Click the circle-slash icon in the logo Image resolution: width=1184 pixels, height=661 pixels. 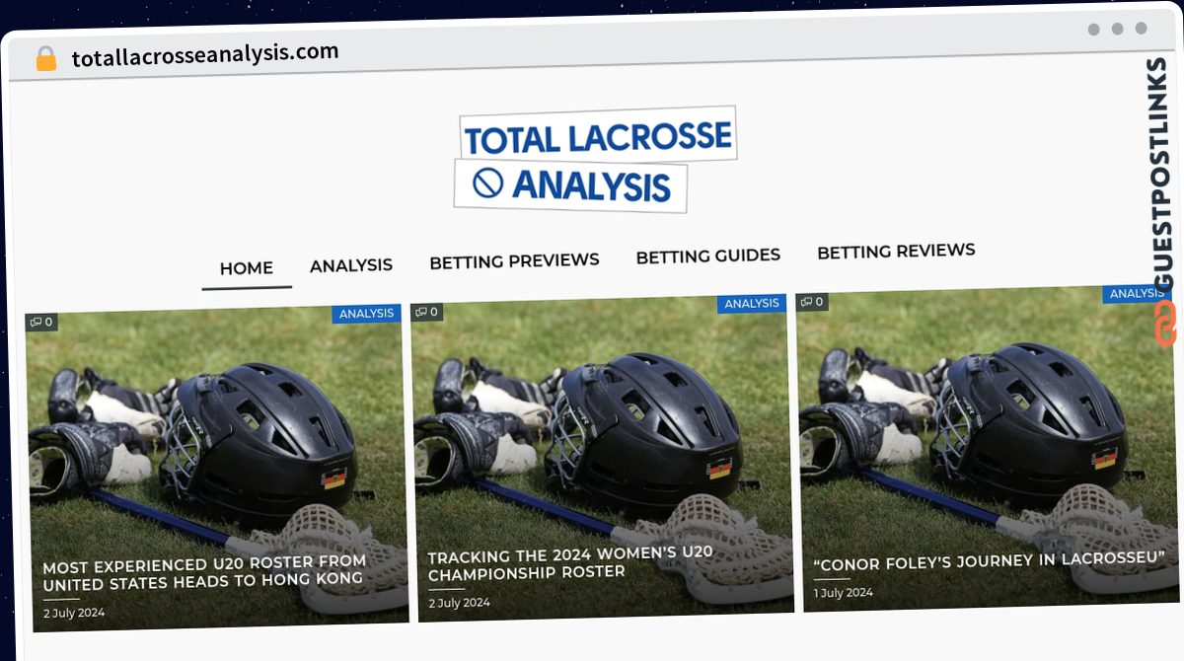point(488,182)
